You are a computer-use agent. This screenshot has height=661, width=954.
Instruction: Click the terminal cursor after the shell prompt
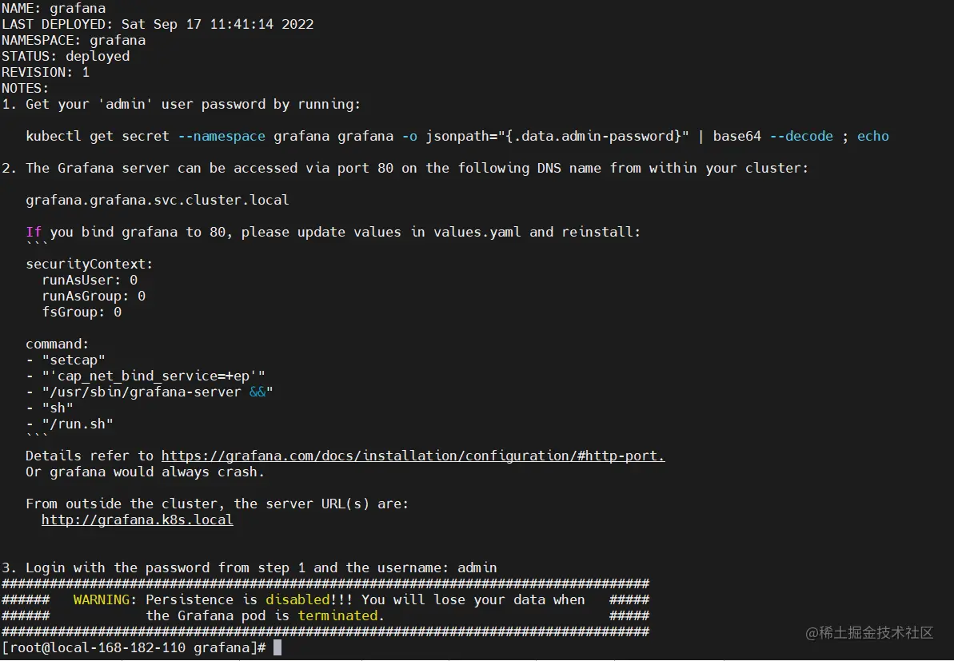click(277, 647)
